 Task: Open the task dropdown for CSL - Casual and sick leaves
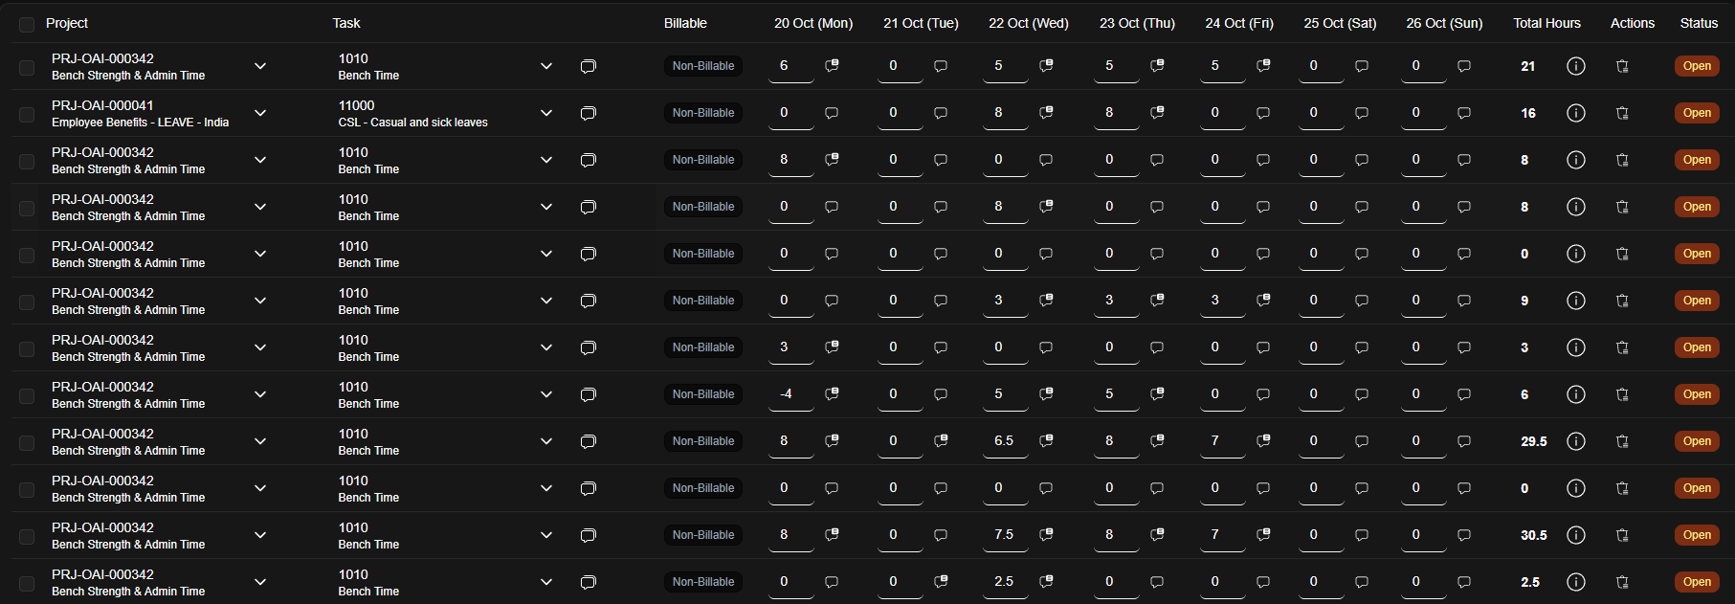[x=546, y=113]
